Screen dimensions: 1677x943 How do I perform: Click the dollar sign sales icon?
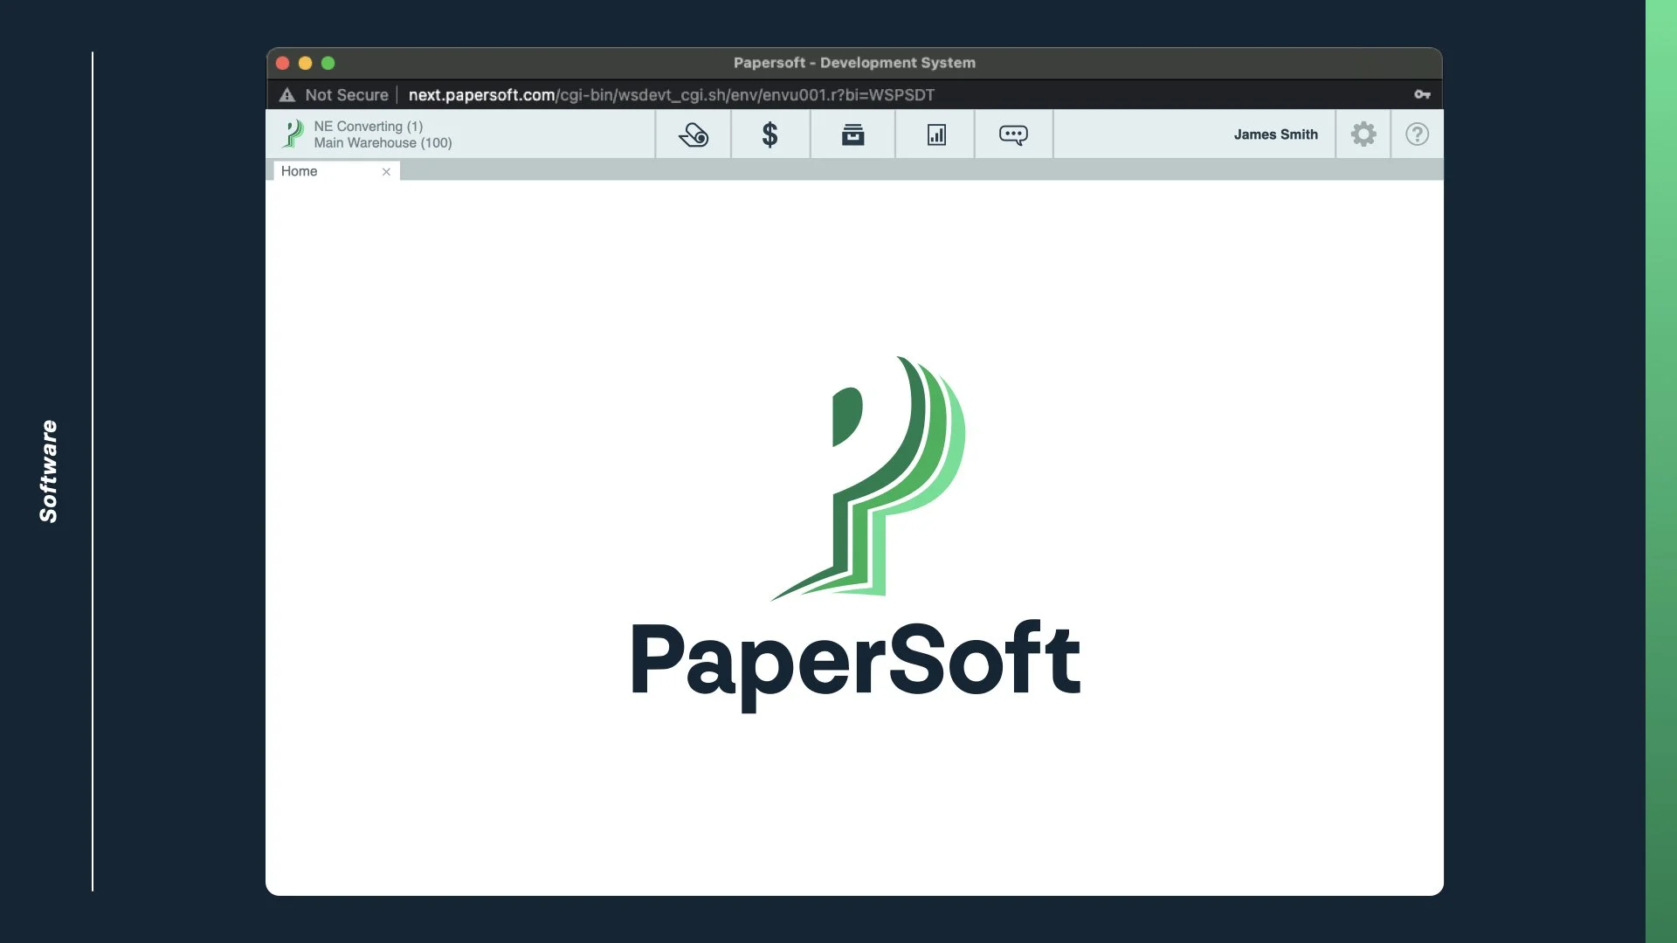pos(769,134)
